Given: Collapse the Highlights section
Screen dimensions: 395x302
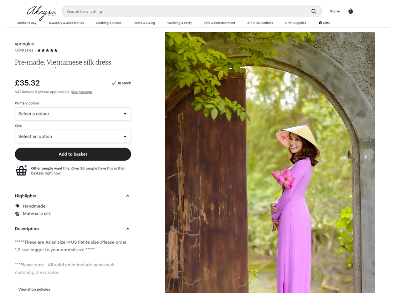Looking at the screenshot, I should (x=128, y=196).
